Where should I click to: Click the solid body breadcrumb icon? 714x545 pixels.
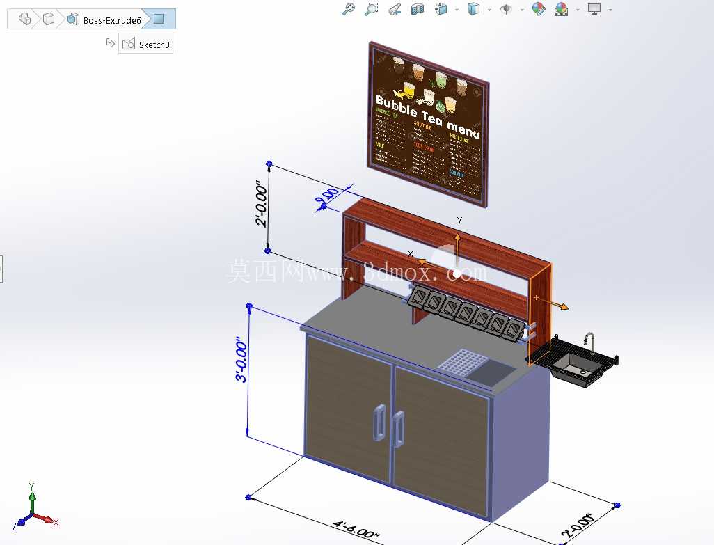[48, 19]
